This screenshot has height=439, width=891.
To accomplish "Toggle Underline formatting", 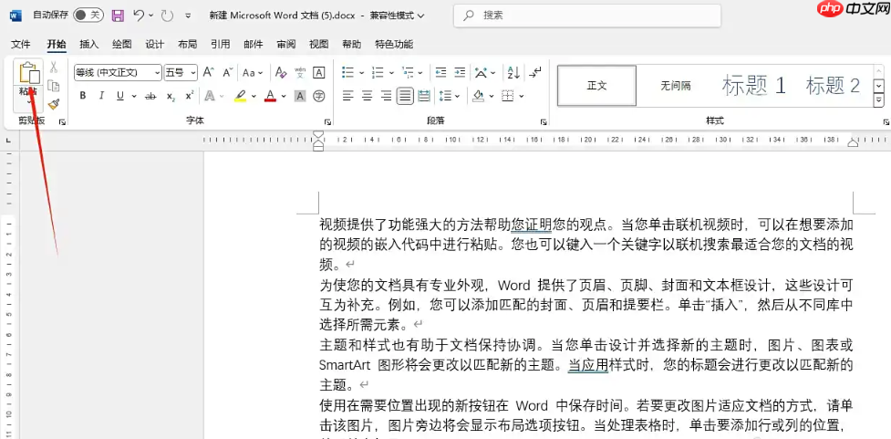I will pyautogui.click(x=119, y=96).
